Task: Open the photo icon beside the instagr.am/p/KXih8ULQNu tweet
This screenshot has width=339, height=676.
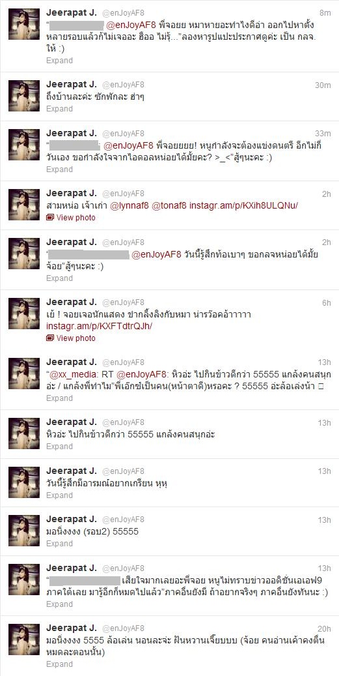Action: click(x=50, y=218)
